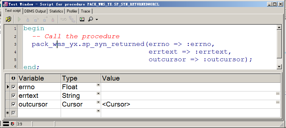This screenshot has height=128, width=286.
Task: Toggle the checkbox in the new empty row
Action: (13, 113)
